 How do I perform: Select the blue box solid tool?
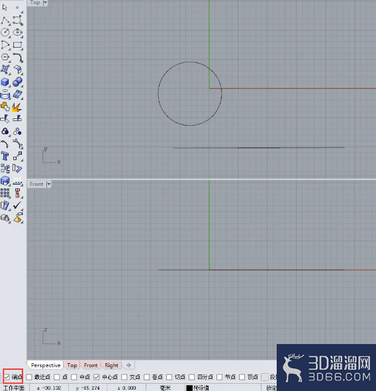tap(5, 82)
